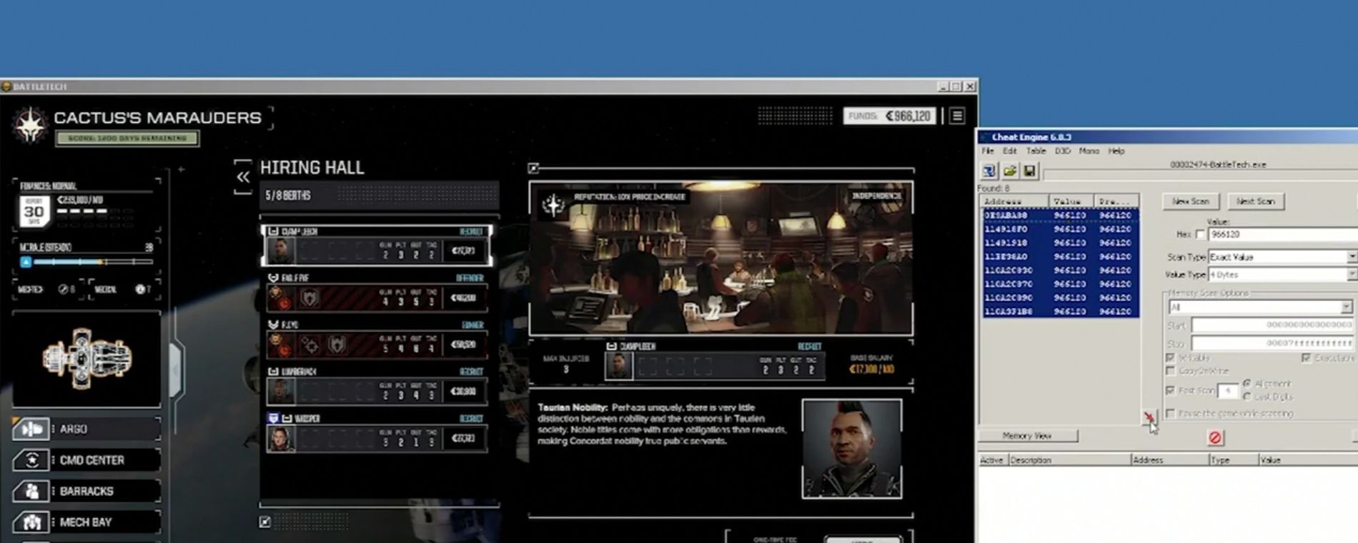Toggle the Executable checkbox

tap(1306, 357)
